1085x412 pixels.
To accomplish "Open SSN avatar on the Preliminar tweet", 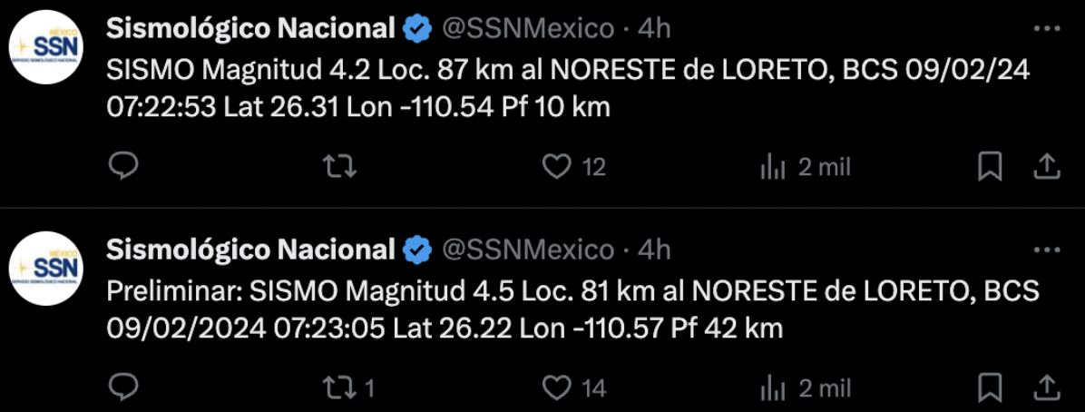I will tap(46, 269).
